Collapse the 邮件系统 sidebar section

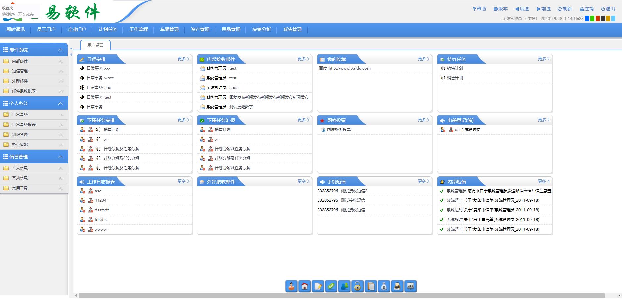(x=60, y=50)
